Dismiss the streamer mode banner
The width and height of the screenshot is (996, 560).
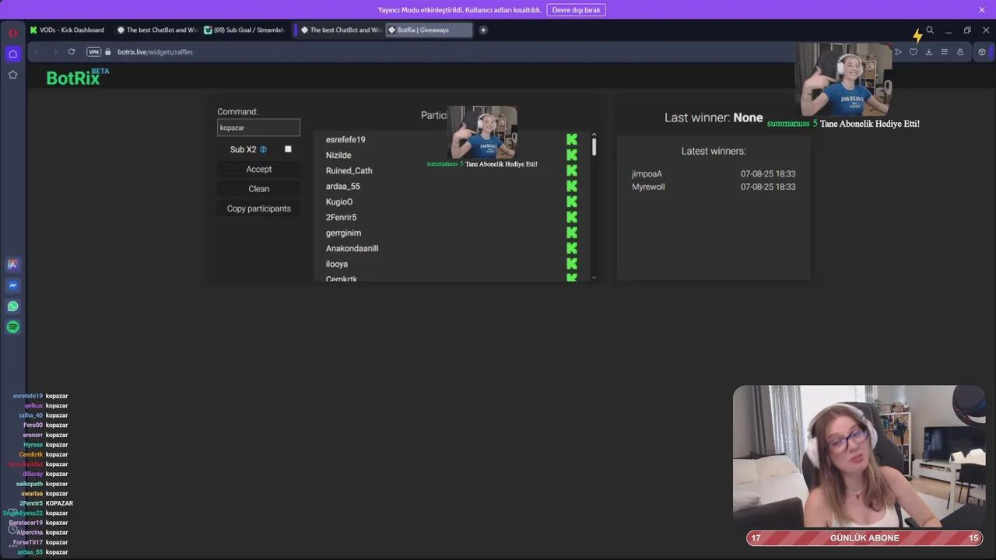[982, 10]
